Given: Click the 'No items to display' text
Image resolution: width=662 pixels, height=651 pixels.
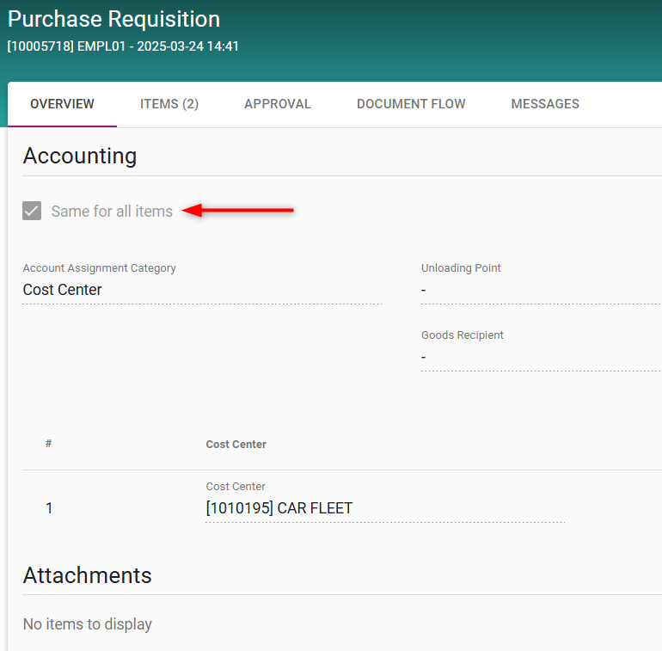Looking at the screenshot, I should coord(88,624).
